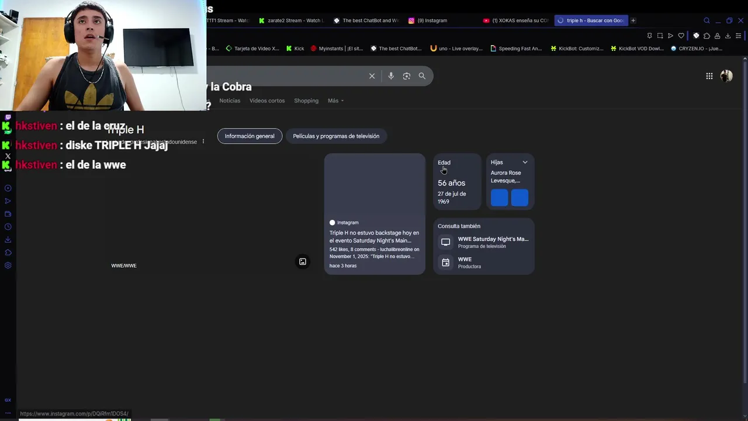Open WWE Saturday Night's Main suggestion
The height and width of the screenshot is (421, 748).
point(484,242)
